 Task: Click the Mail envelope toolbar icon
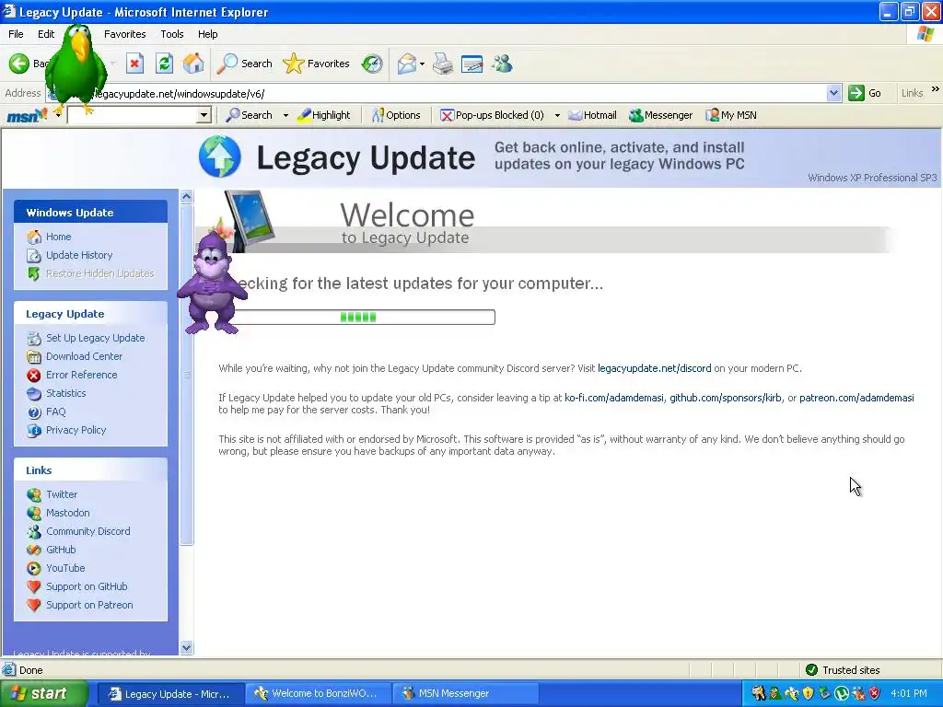pos(407,64)
